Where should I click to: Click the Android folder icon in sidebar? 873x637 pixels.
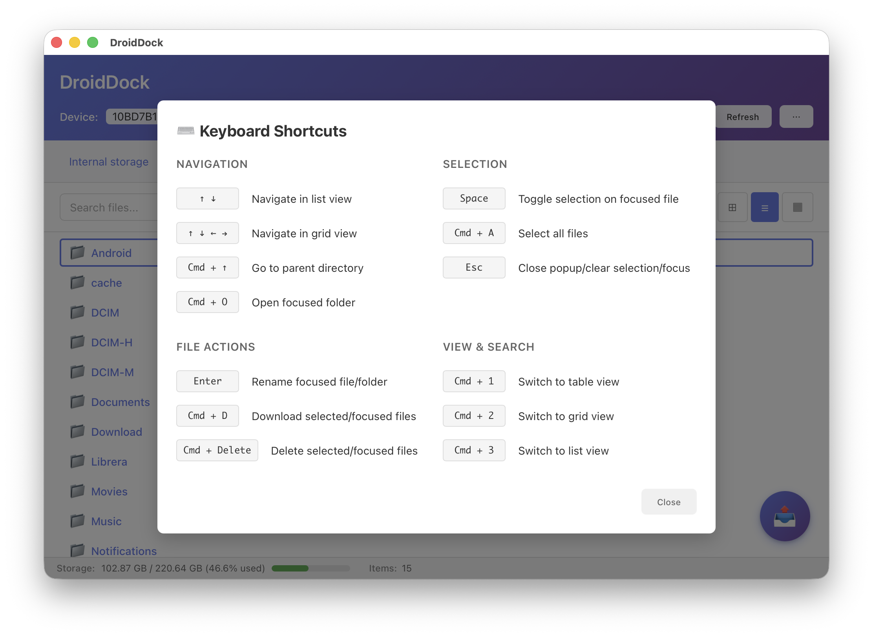click(x=77, y=253)
